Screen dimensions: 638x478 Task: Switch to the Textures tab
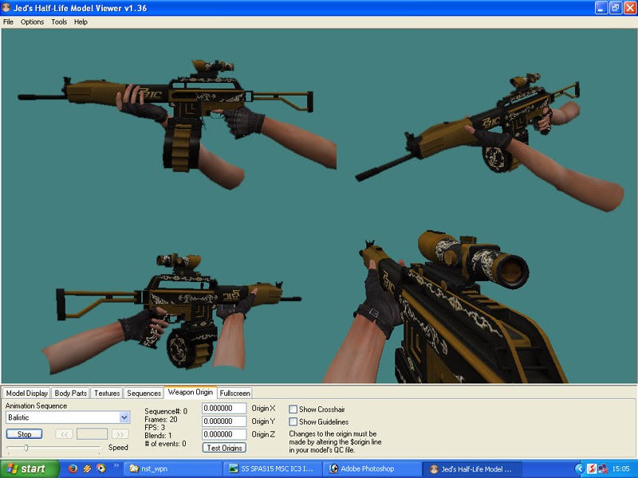click(x=107, y=393)
